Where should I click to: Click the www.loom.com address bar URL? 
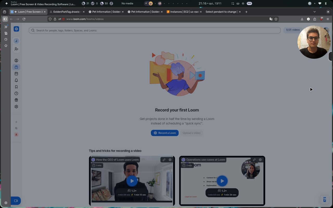coord(85,19)
